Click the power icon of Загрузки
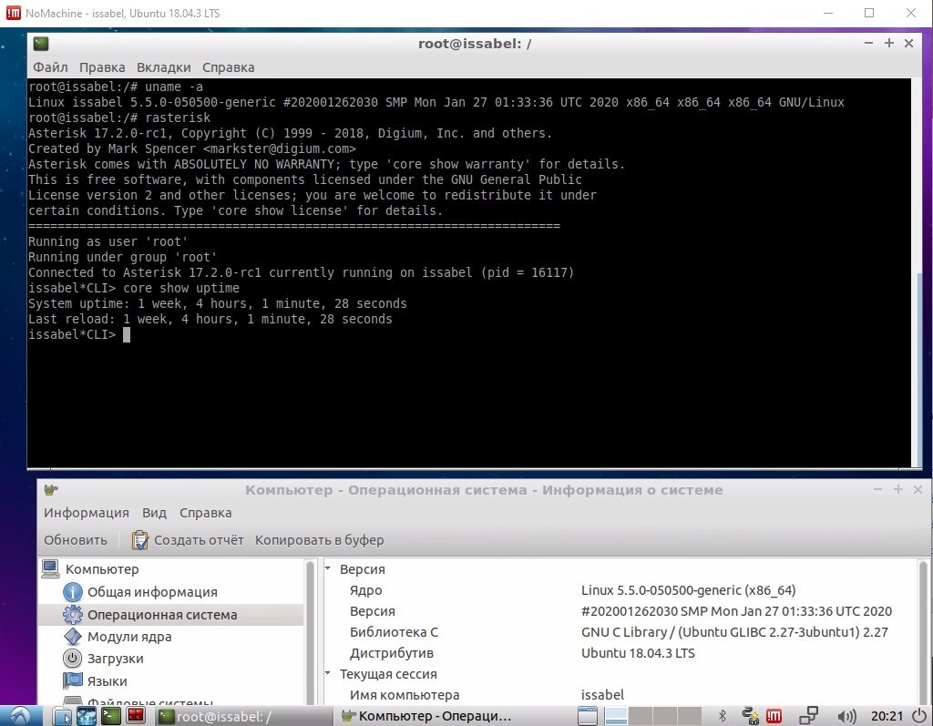The height and width of the screenshot is (726, 933). 73,659
